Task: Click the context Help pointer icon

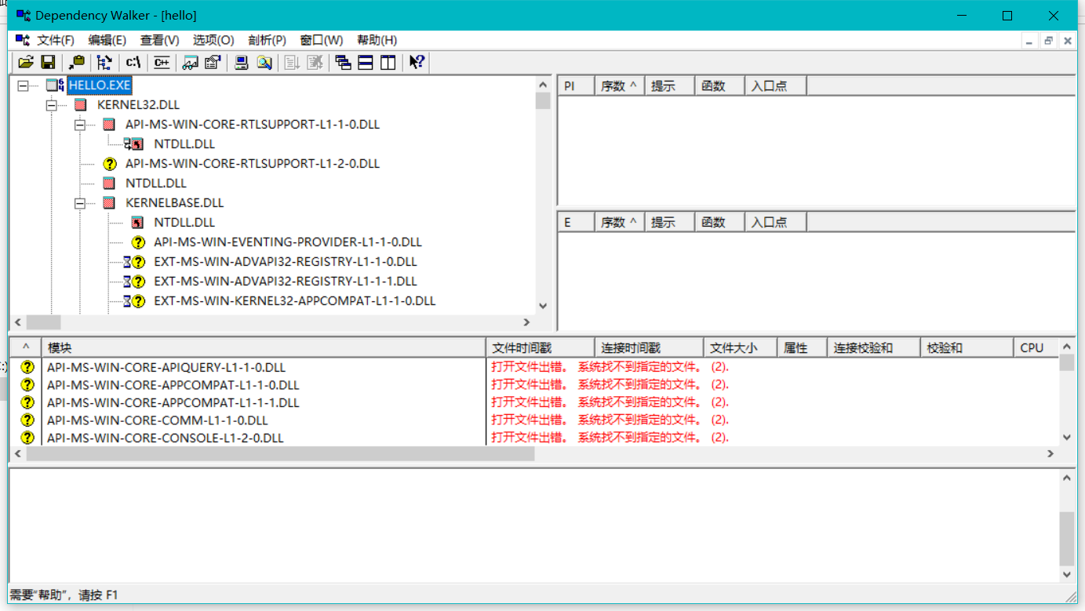Action: pos(417,63)
